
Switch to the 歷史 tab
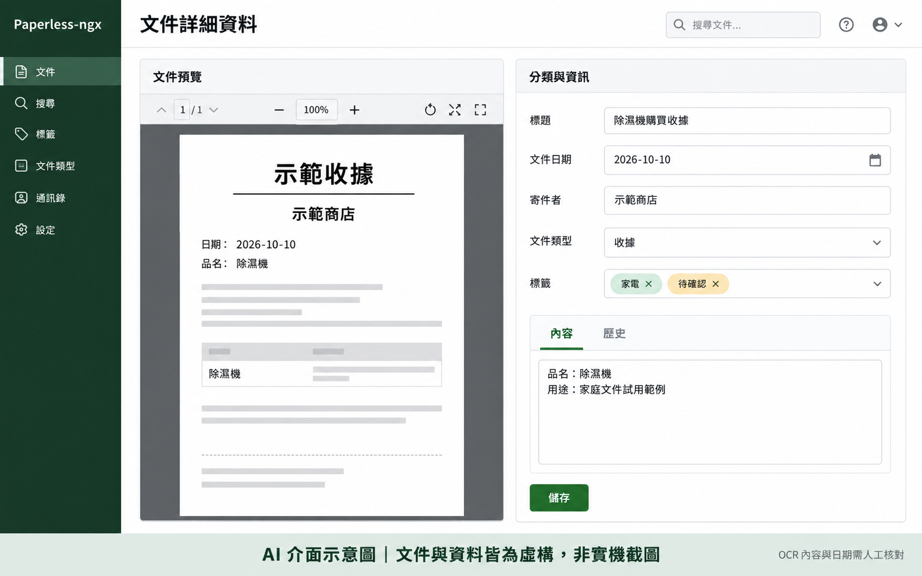click(x=614, y=334)
